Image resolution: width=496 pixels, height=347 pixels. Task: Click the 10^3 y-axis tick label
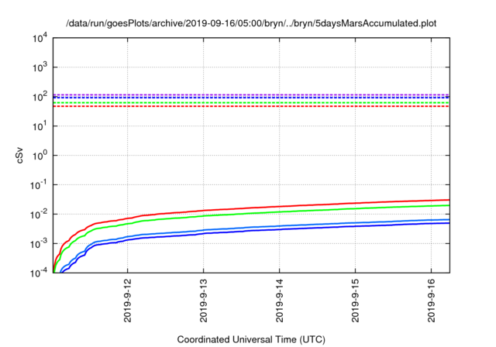tap(40, 67)
